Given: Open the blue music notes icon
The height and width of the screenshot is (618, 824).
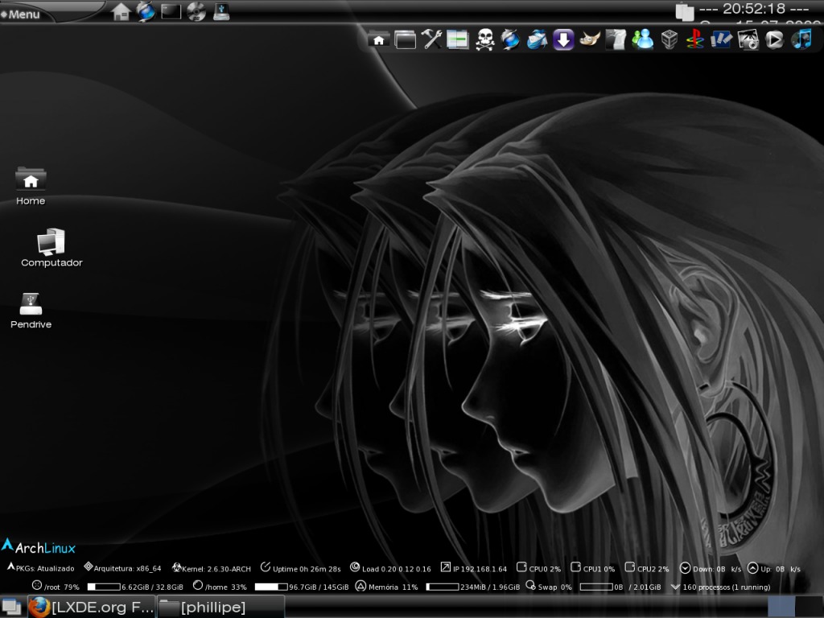Looking at the screenshot, I should tap(801, 39).
